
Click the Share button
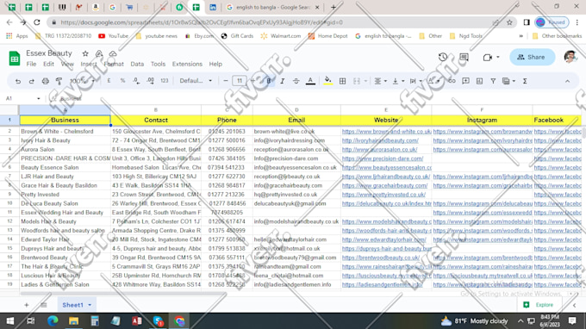pos(532,57)
